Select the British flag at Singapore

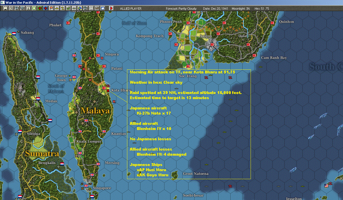click(86, 186)
